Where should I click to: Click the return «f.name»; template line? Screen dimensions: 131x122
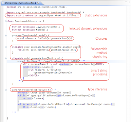pos(33,98)
